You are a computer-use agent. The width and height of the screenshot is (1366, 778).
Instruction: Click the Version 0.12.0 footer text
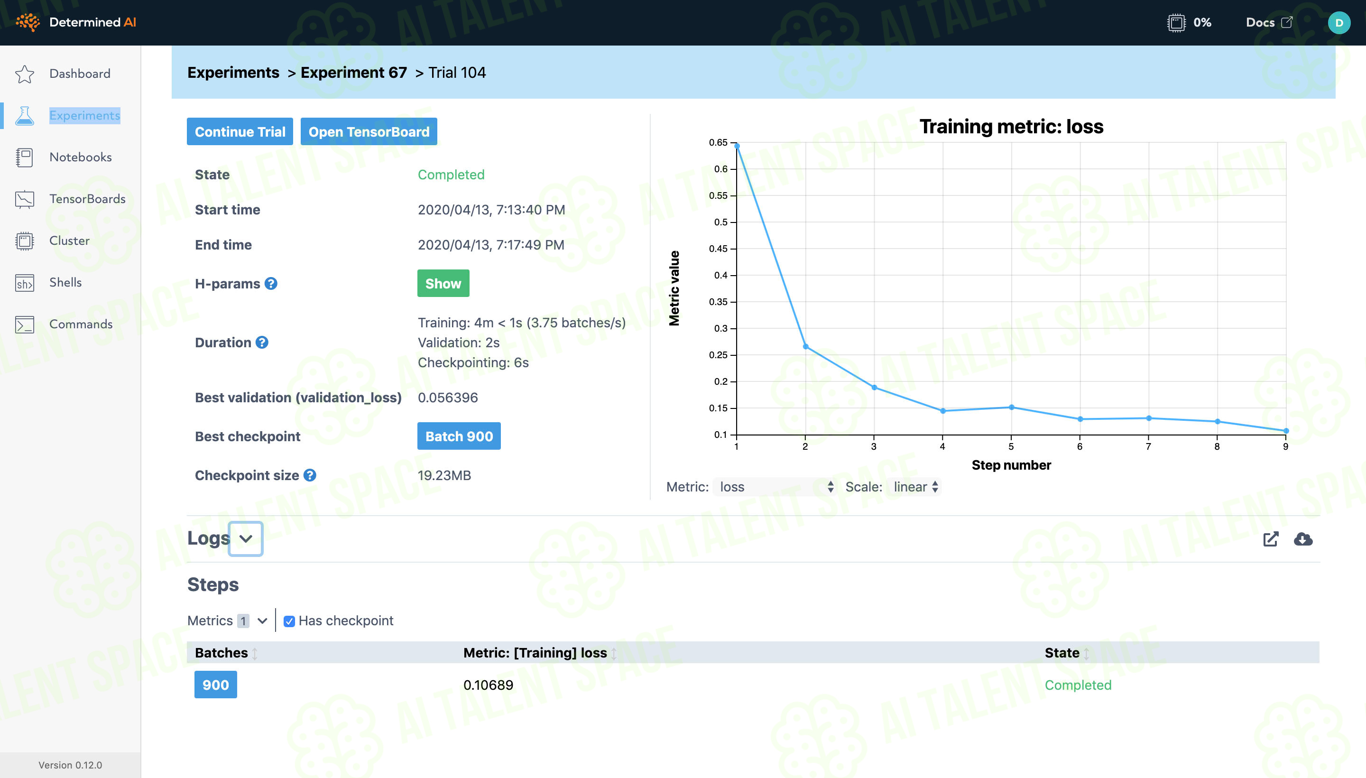click(70, 765)
